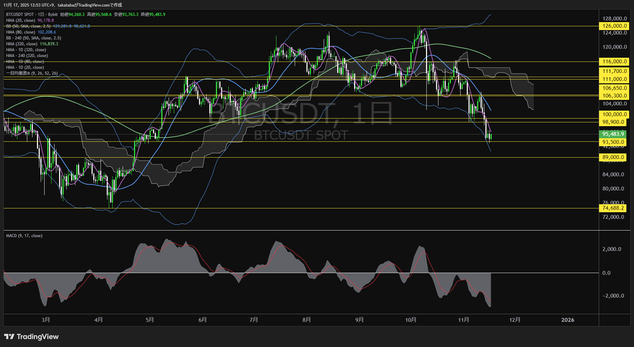Click the MACD (9, 17, close) legend
This screenshot has width=634, height=347.
coord(24,236)
